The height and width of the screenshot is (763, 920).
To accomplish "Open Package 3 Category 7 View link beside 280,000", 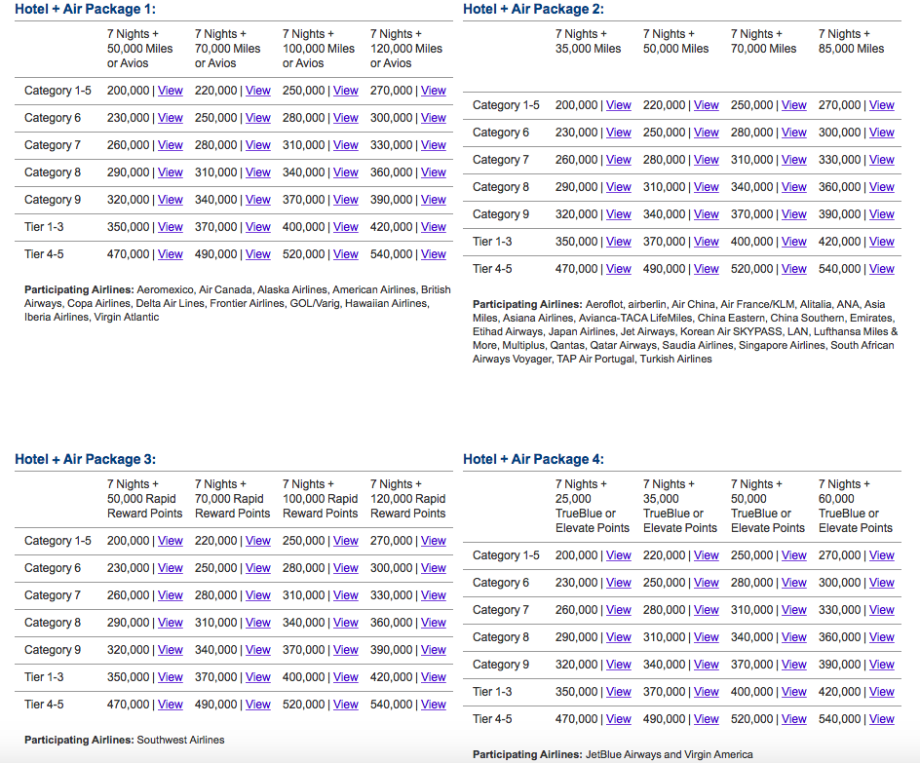I will click(x=258, y=595).
